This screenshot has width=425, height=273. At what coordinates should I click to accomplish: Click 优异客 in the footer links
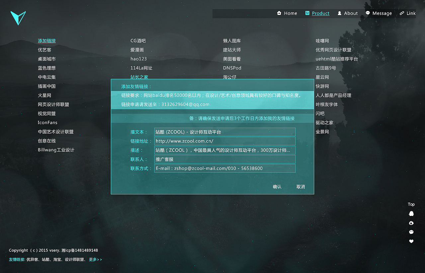[32, 259]
